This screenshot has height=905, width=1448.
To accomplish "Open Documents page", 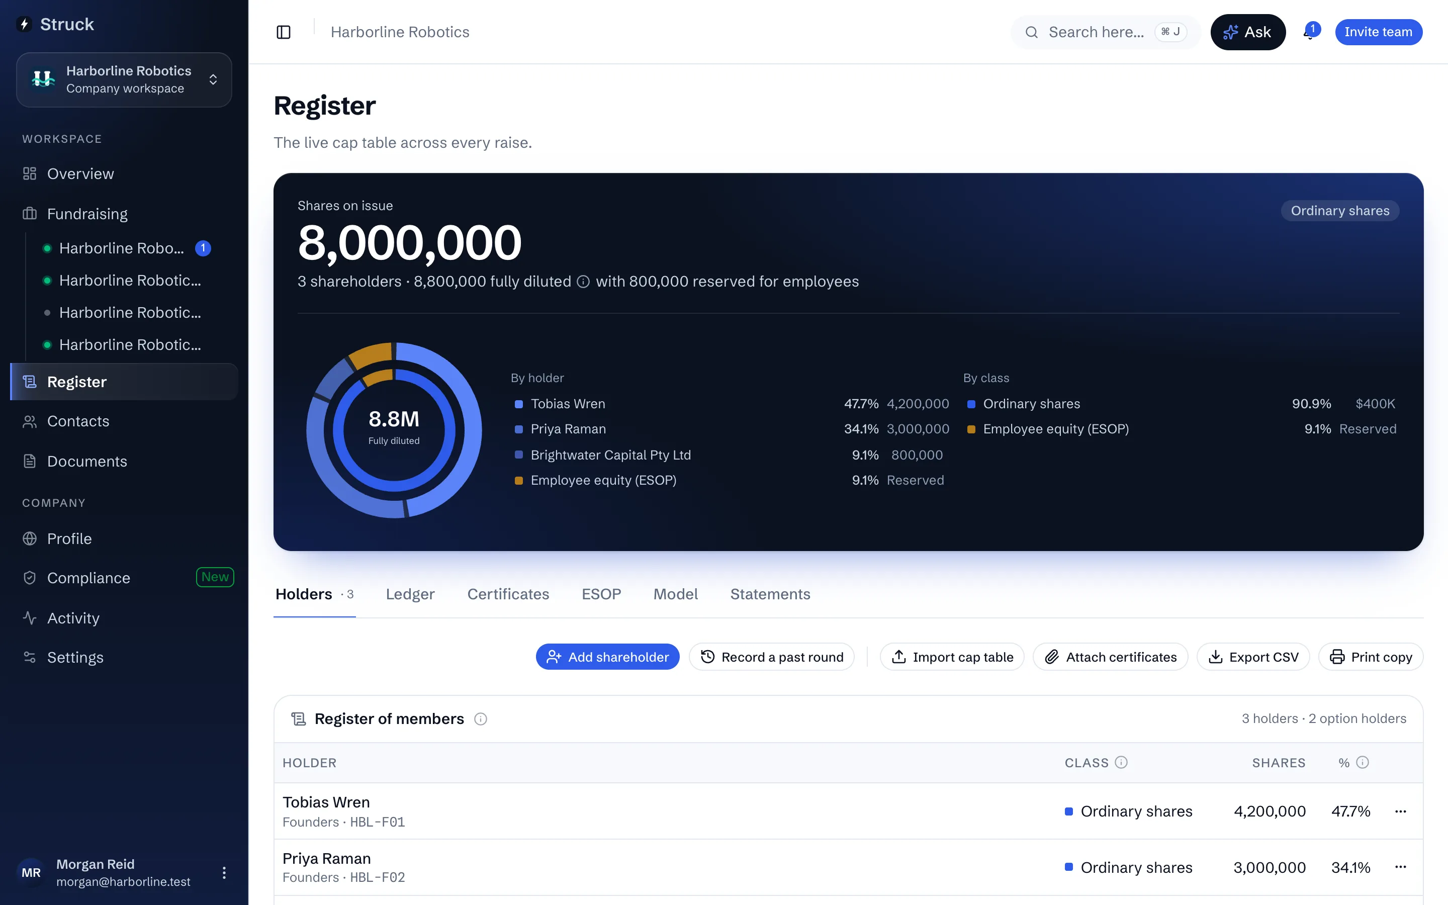I will [x=124, y=462].
